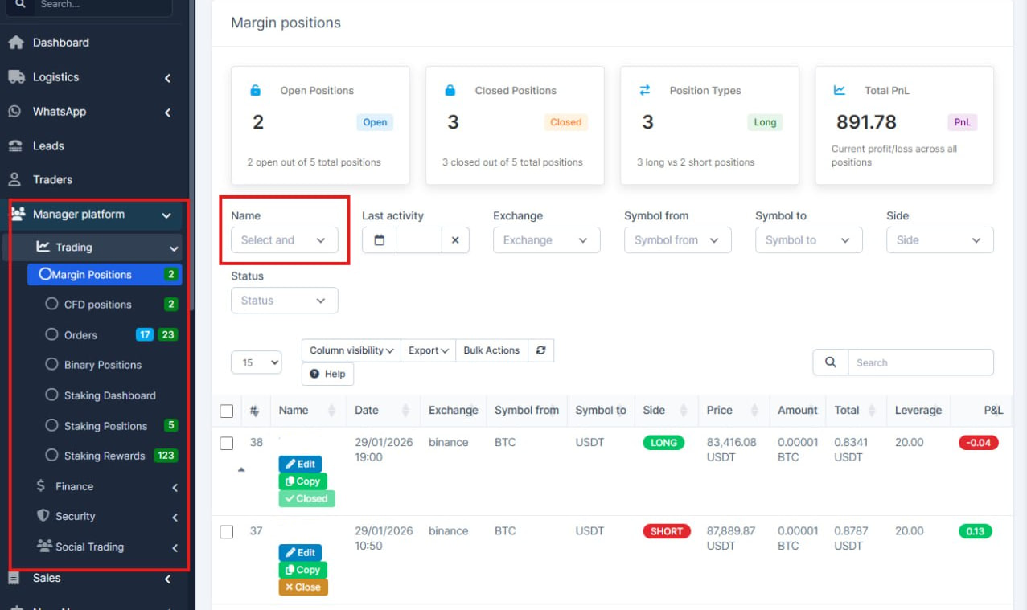Toggle the select-all checkbox in table header

click(x=227, y=411)
